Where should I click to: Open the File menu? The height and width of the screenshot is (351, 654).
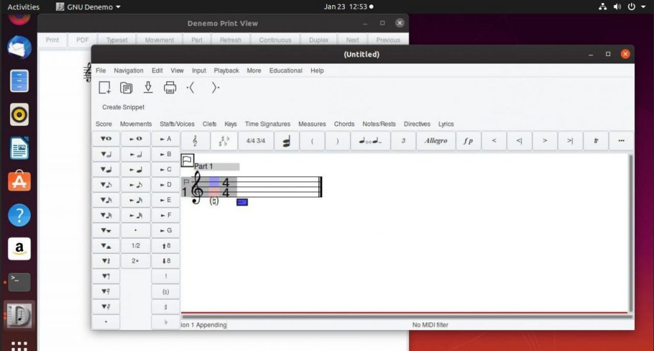(x=100, y=70)
